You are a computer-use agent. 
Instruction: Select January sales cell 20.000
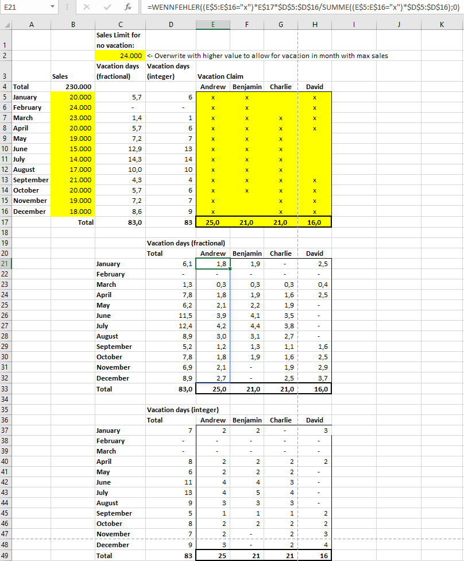(73, 97)
